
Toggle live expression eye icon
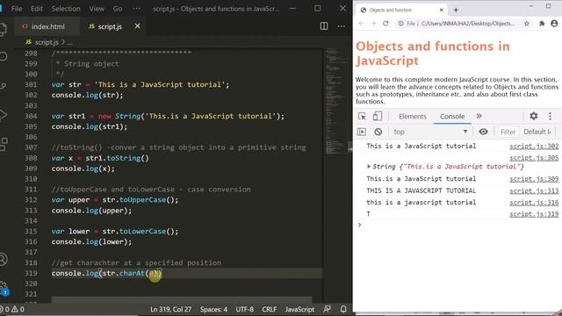pos(483,132)
